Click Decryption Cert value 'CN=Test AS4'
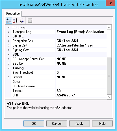This screenshot has width=117, height=131. click(67, 41)
